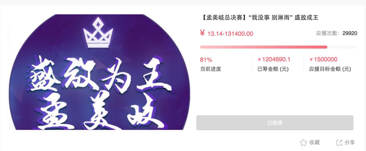This screenshot has height=151, width=366.
Task: Click the unfilled grey end of progress bar
Action: (342, 47)
